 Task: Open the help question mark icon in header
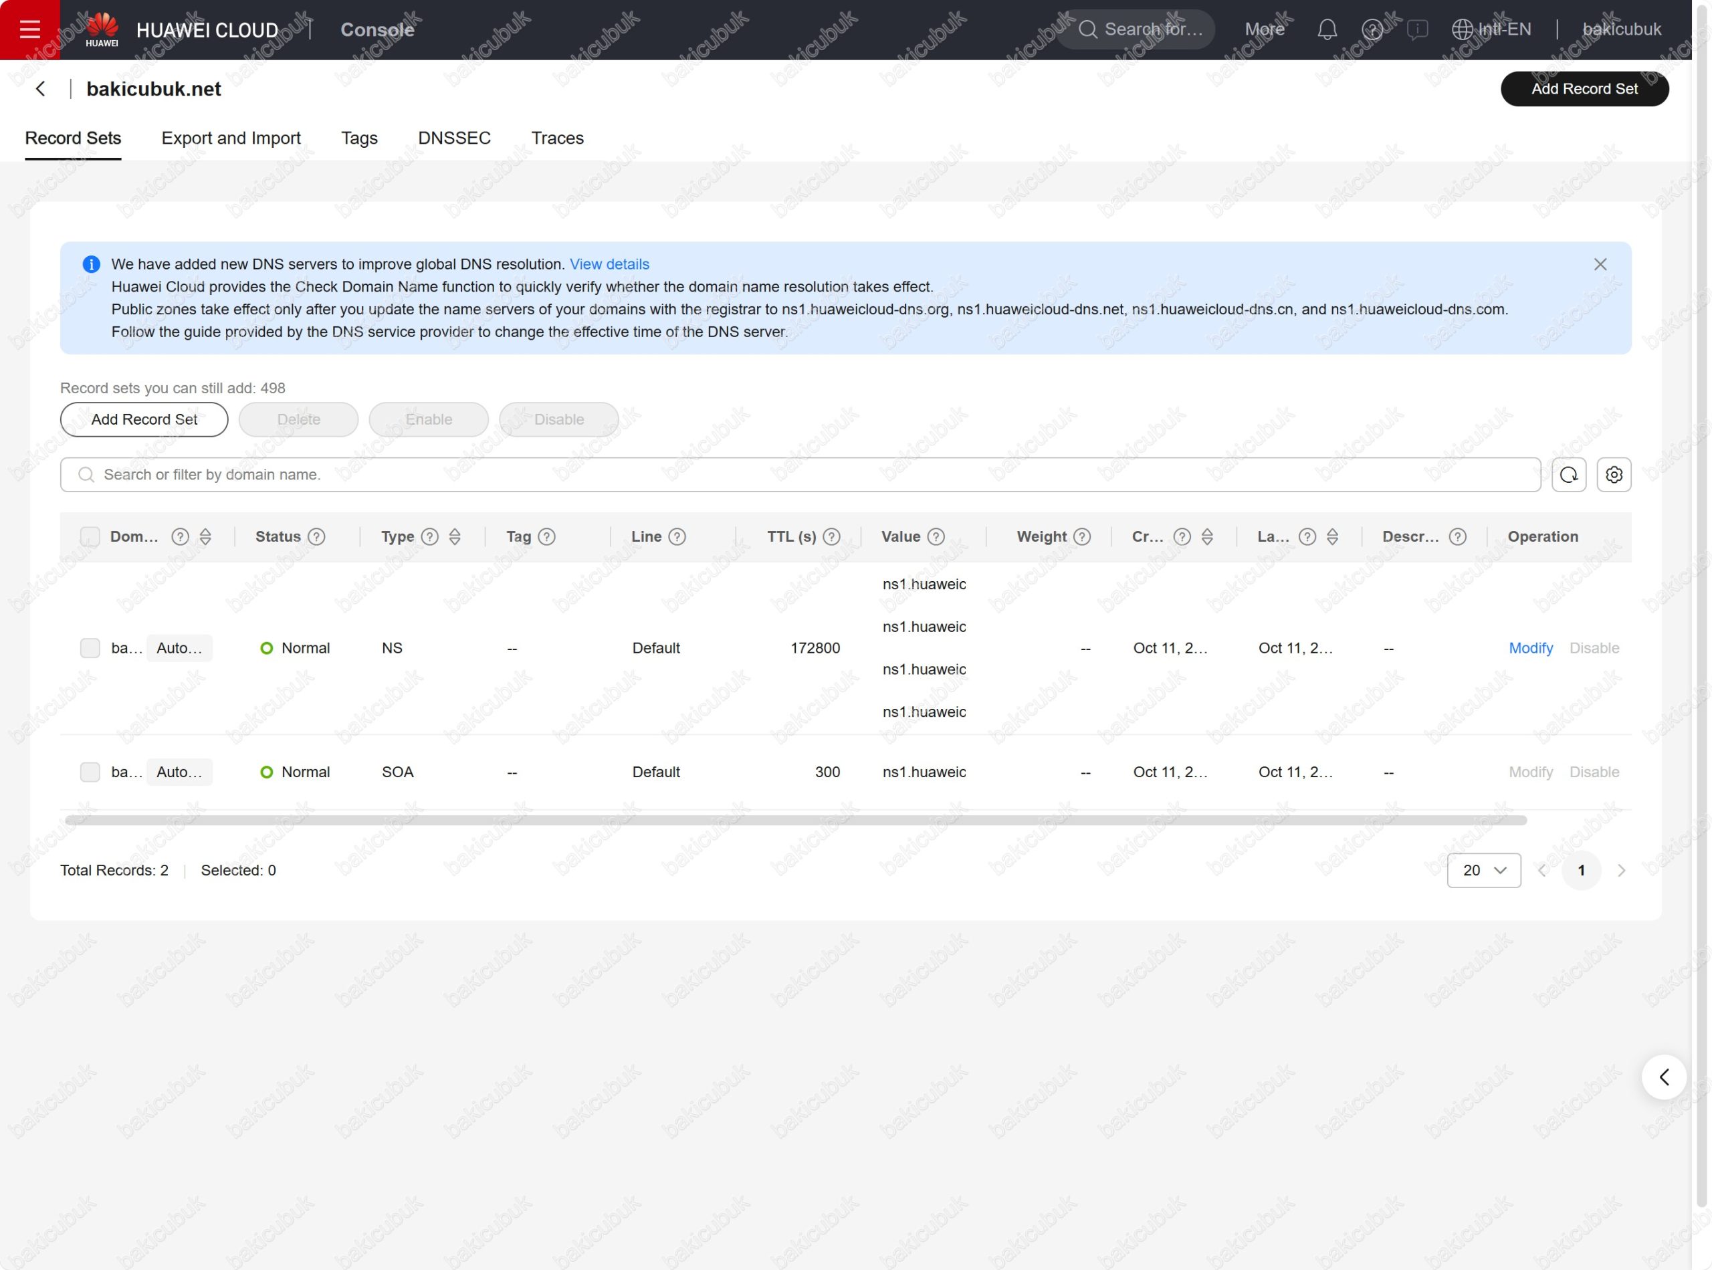pyautogui.click(x=1372, y=29)
